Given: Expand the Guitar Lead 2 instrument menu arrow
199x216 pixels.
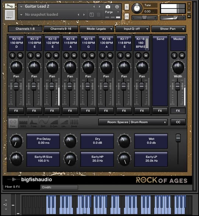Looking at the screenshot, I should pyautogui.click(x=21, y=7).
